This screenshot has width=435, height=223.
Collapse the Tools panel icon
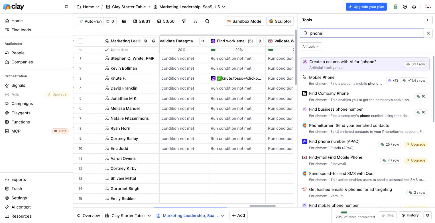(x=428, y=20)
